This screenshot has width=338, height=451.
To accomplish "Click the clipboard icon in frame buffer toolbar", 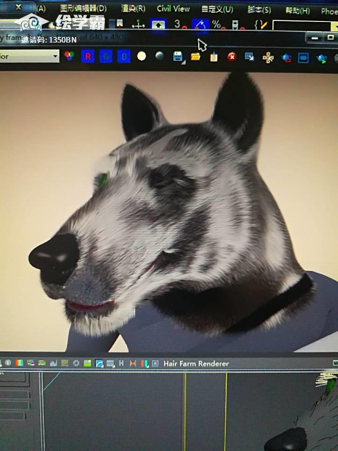I will [x=214, y=57].
